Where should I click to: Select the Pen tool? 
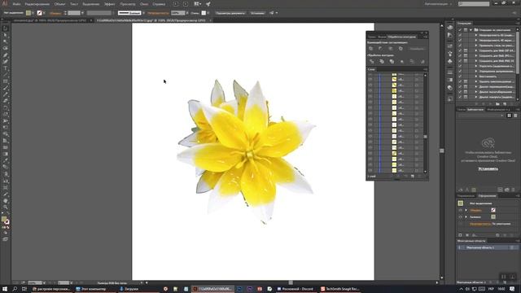pos(6,55)
